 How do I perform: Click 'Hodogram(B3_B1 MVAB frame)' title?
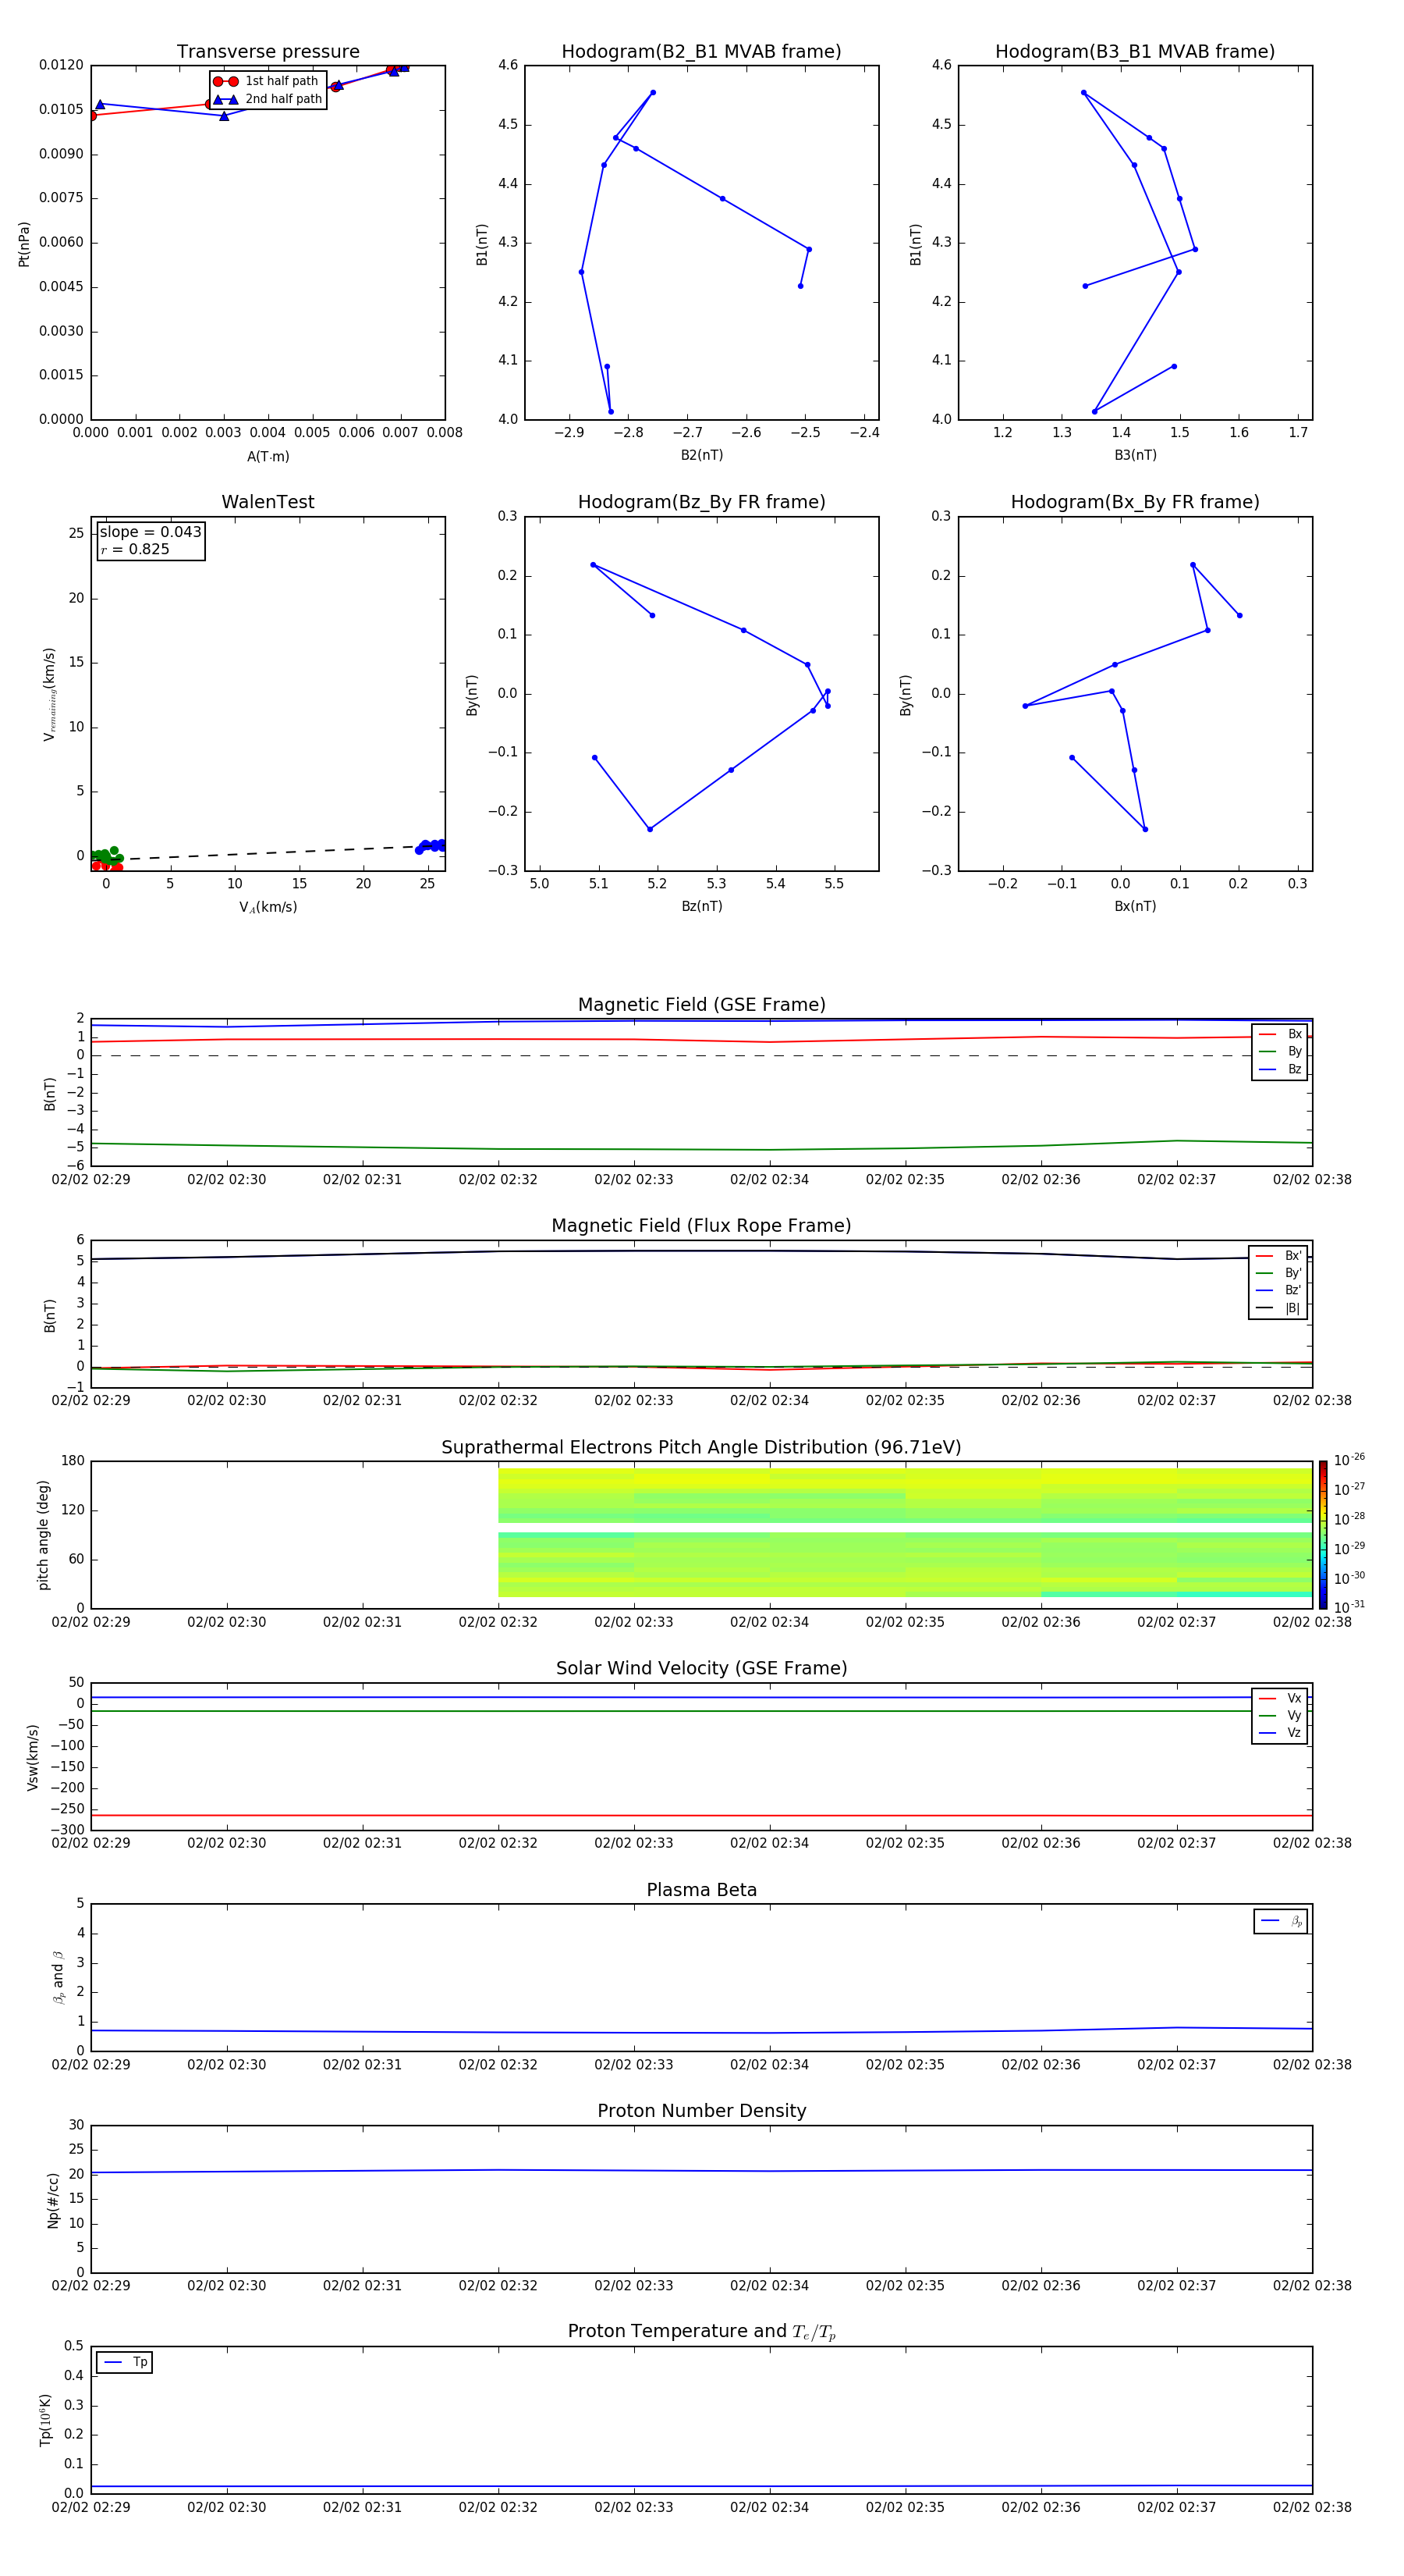pos(1135,52)
